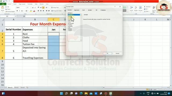Click the Format Cells help question mark
This screenshot has width=172, height=96.
[x=115, y=7]
